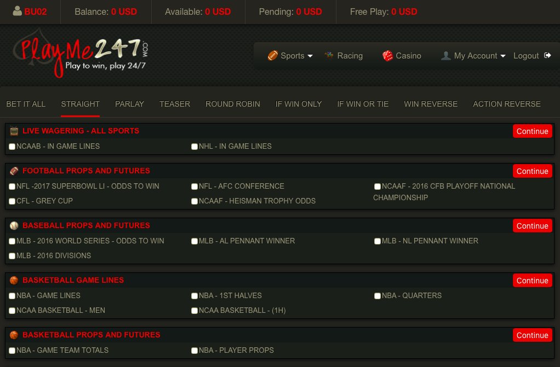
Task: Check NBA - Game Team Totals
Action: coord(12,351)
